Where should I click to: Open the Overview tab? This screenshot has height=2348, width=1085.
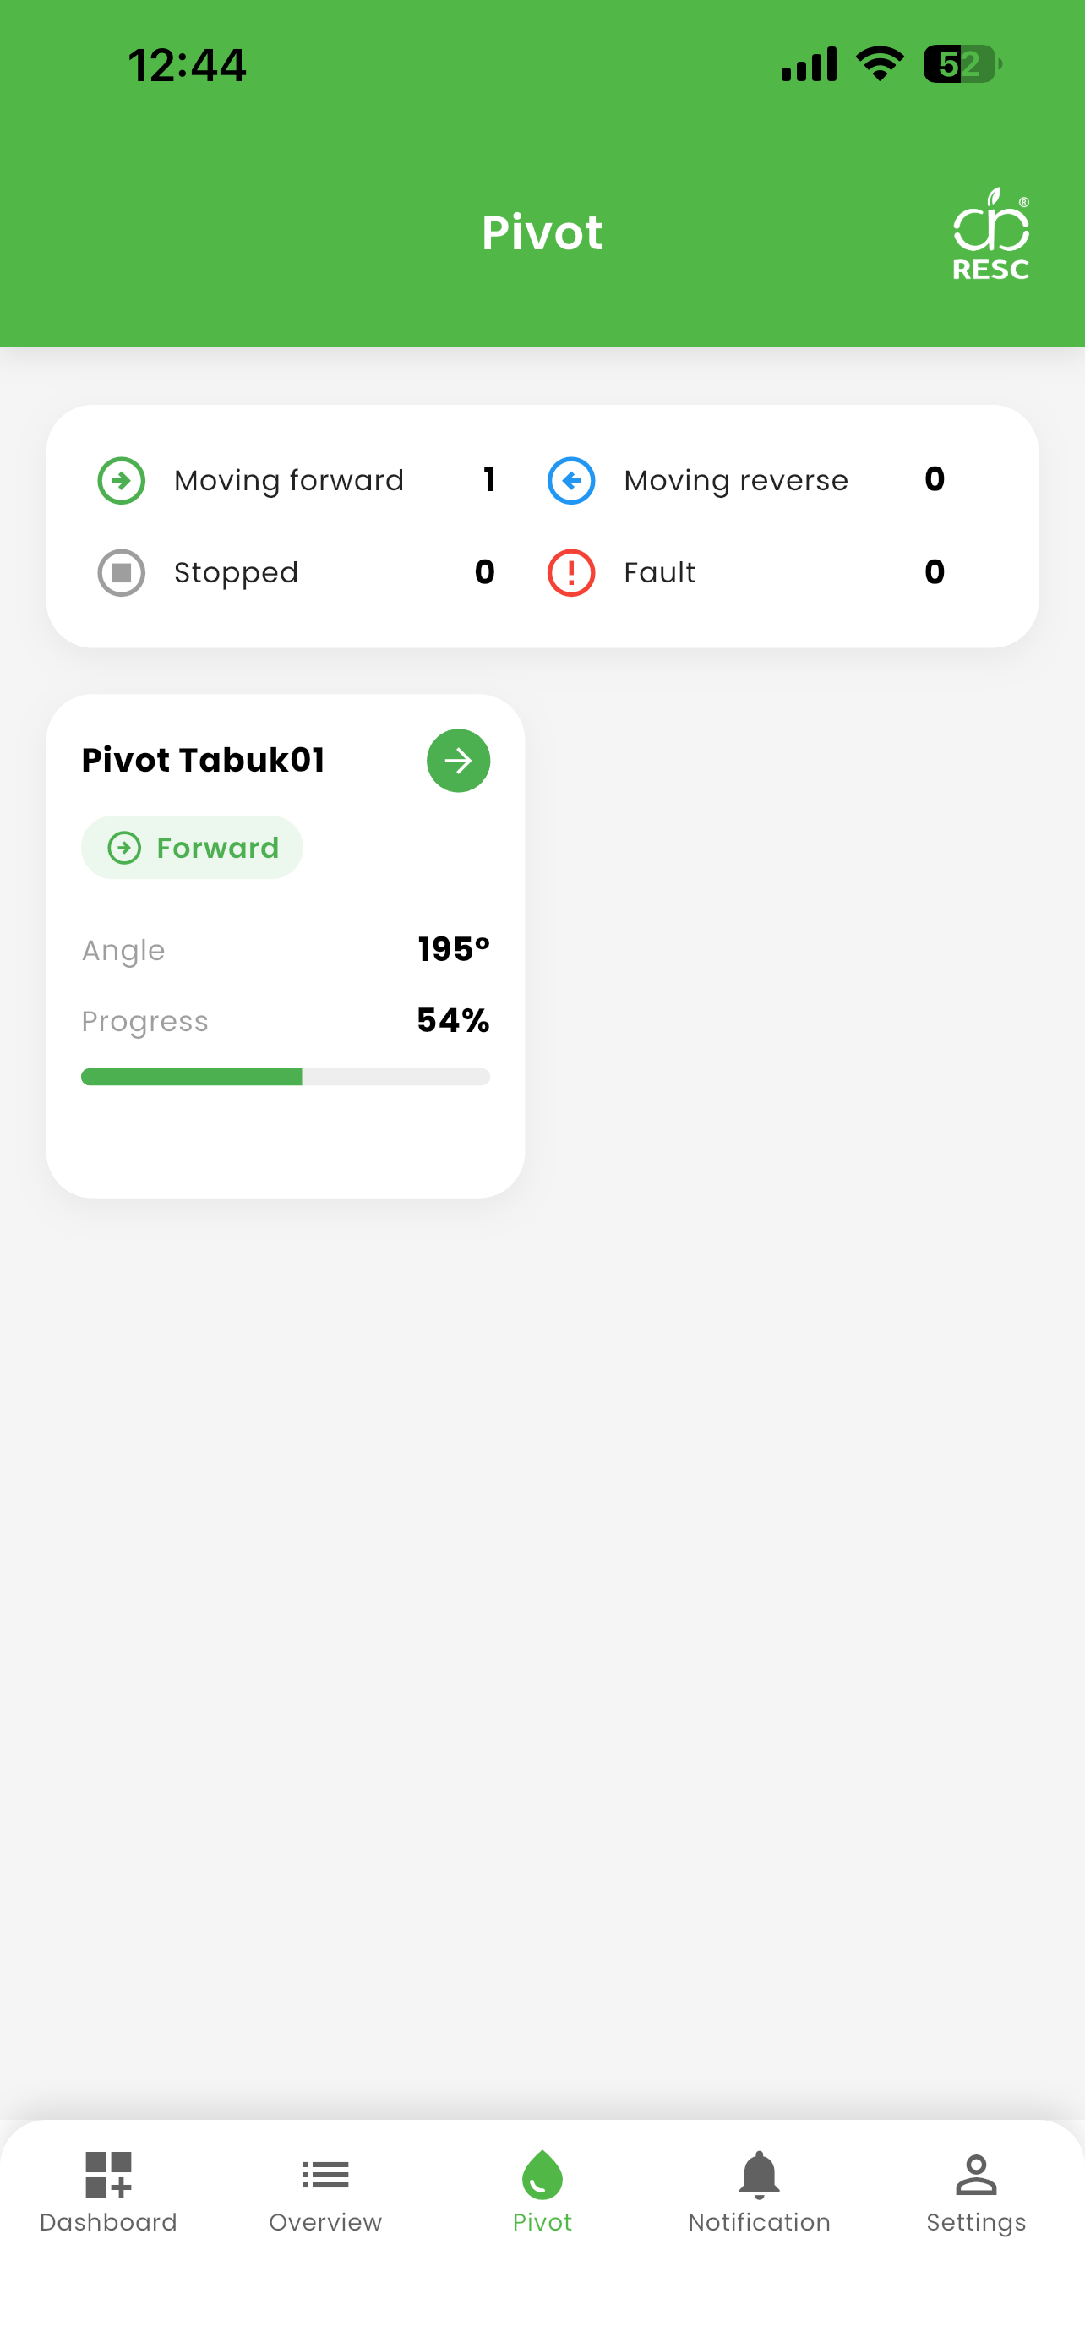(x=325, y=2193)
